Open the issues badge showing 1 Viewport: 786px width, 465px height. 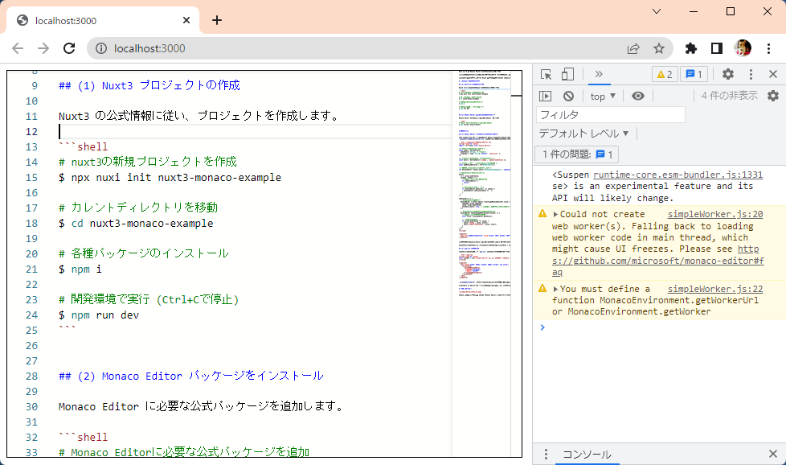(x=694, y=74)
